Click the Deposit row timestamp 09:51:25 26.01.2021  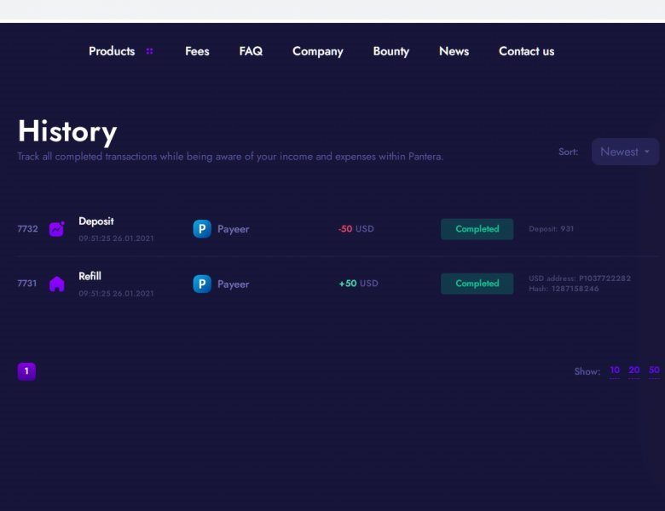(116, 238)
